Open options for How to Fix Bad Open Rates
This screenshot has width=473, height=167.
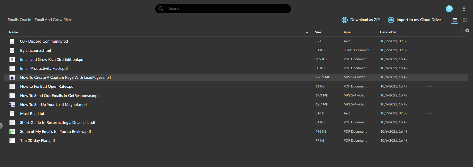click(429, 86)
